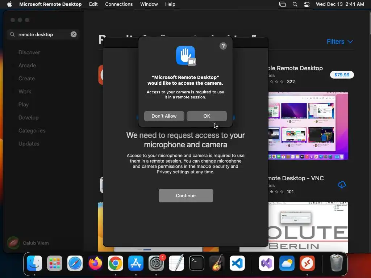Open the weather cloud app in Dock

pyautogui.click(x=287, y=263)
